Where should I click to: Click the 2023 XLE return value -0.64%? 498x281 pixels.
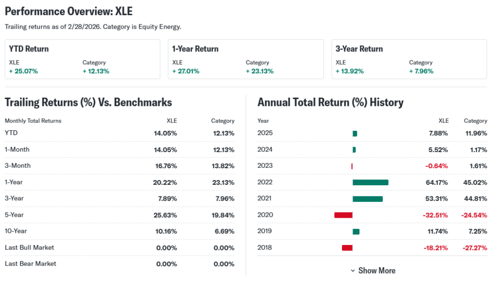tap(436, 166)
